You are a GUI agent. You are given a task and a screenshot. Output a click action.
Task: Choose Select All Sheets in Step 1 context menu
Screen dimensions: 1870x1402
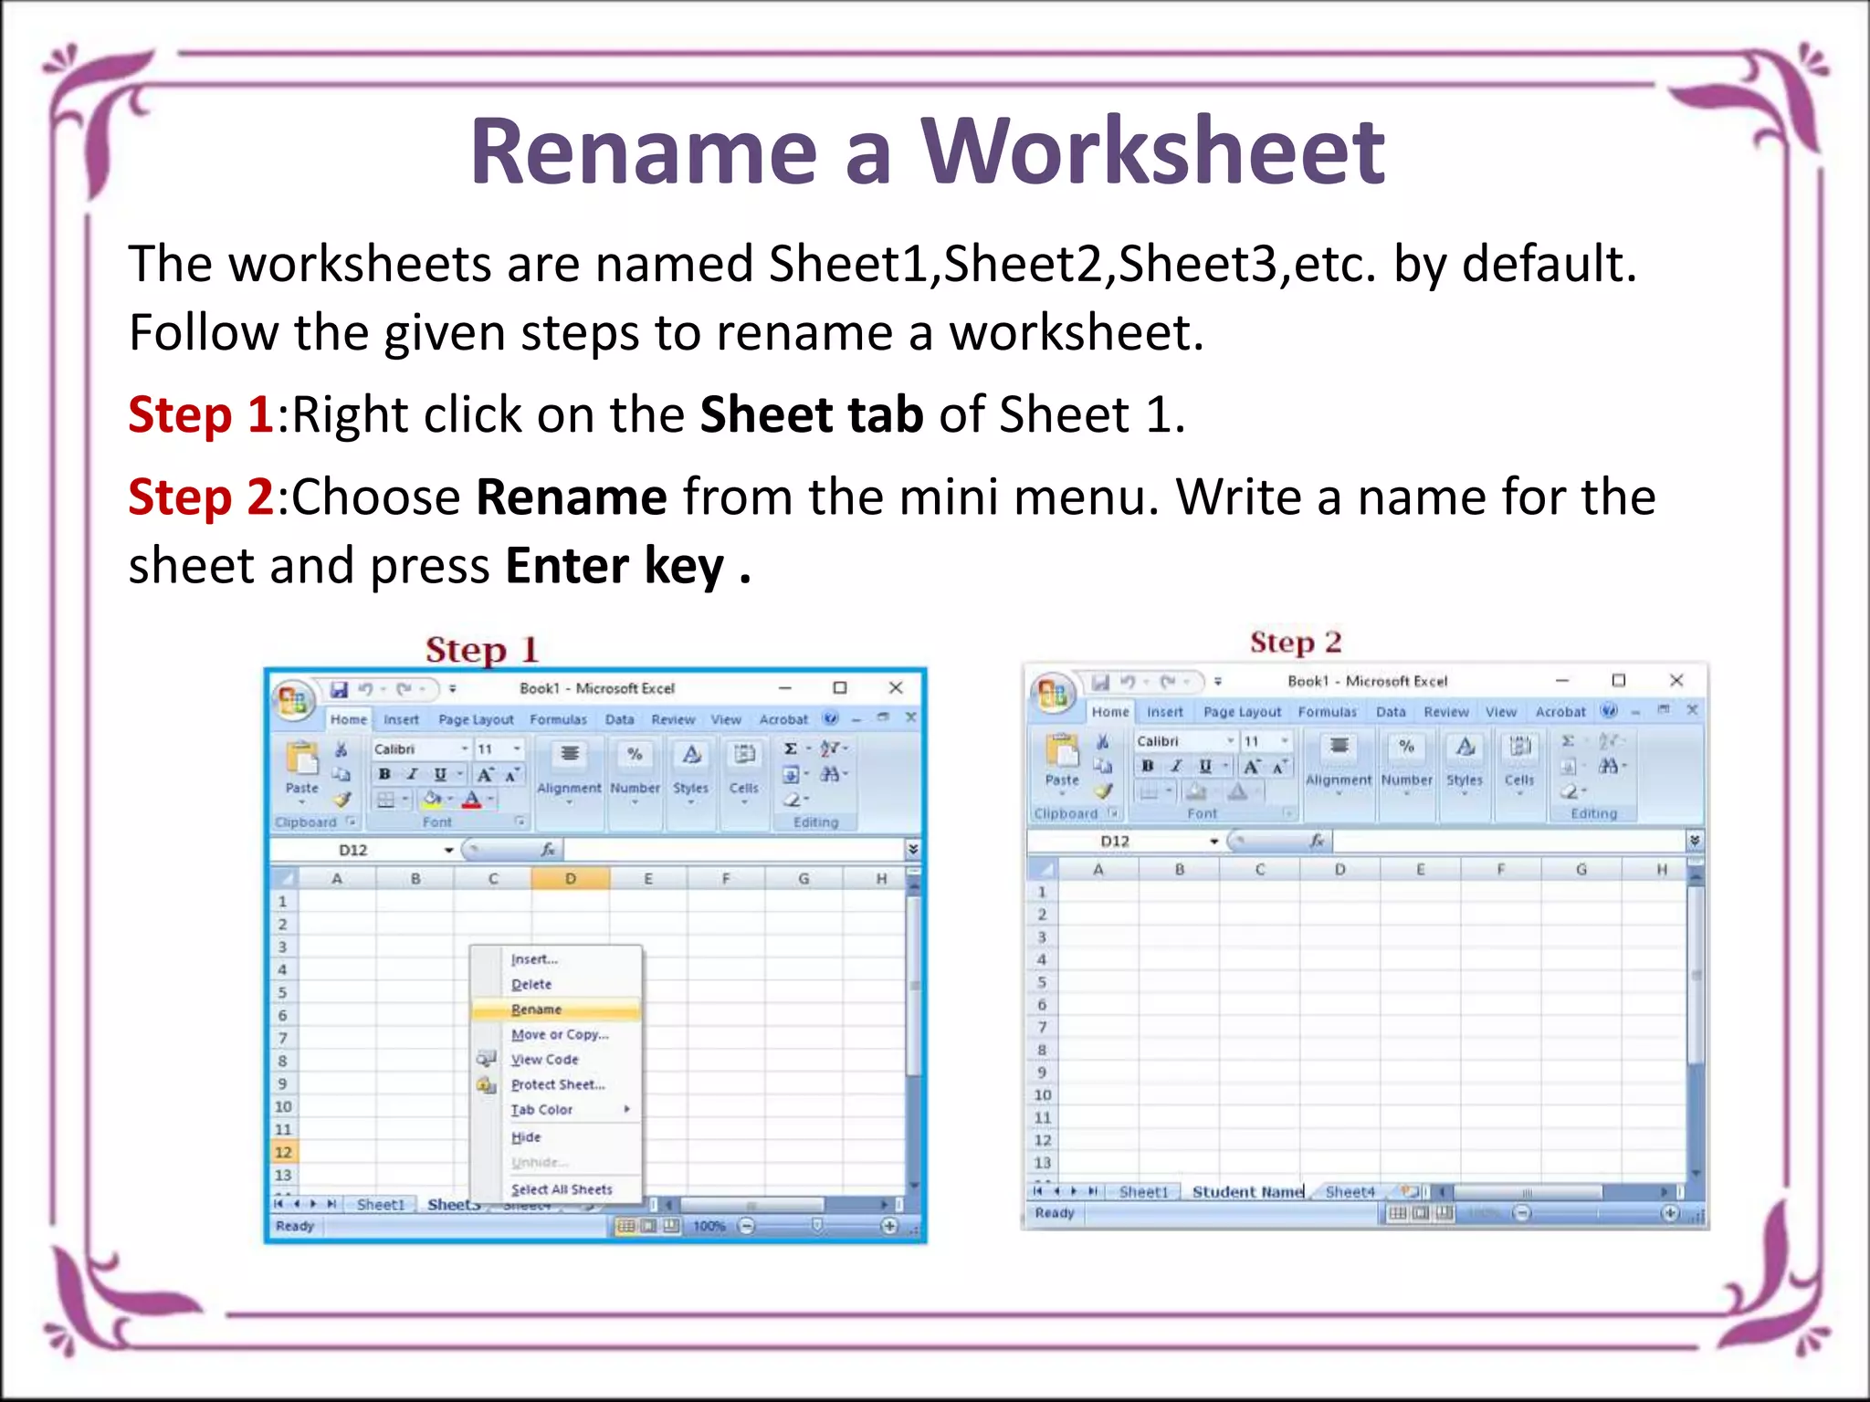click(x=557, y=1189)
